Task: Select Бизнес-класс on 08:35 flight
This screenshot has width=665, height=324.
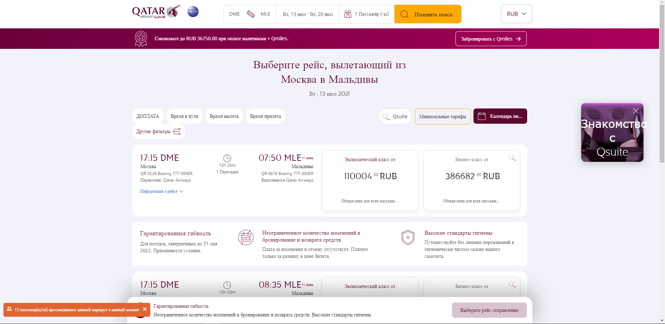Action: pos(472,287)
